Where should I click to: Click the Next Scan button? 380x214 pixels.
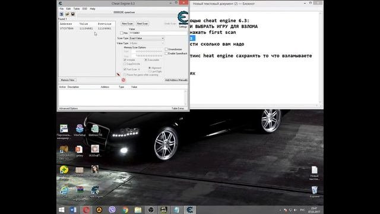(142, 24)
